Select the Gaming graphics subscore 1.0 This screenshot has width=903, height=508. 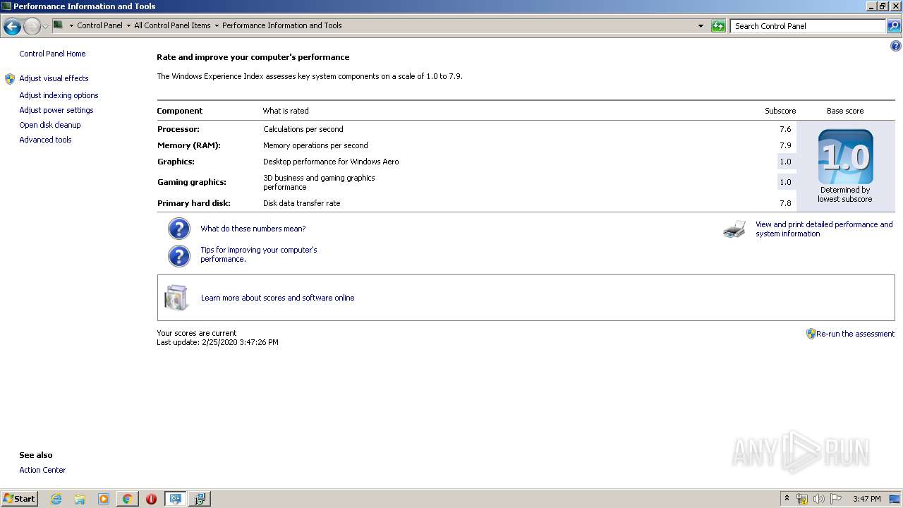pos(785,182)
